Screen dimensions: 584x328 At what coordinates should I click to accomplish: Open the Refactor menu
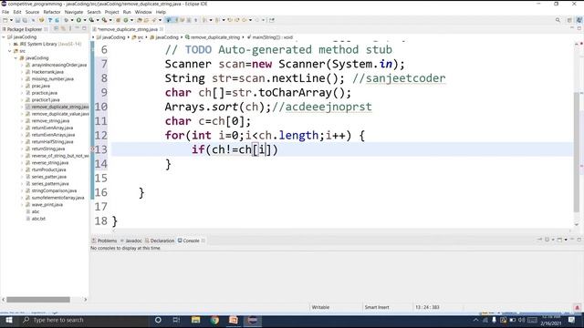[x=52, y=12]
